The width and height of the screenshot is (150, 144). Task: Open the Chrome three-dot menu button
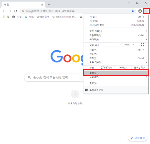146,11
